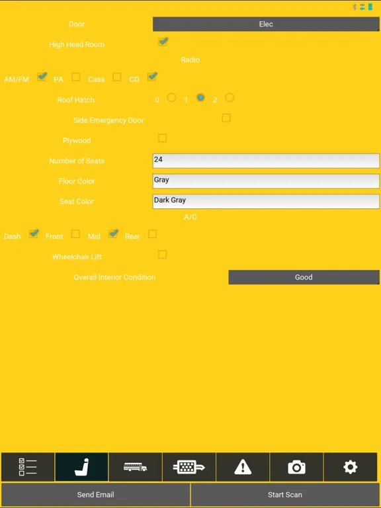This screenshot has height=508, width=381.
Task: Open the school bus tab icon
Action: pos(136,467)
